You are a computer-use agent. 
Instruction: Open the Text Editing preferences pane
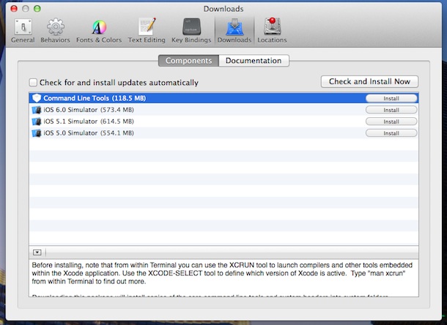point(147,31)
